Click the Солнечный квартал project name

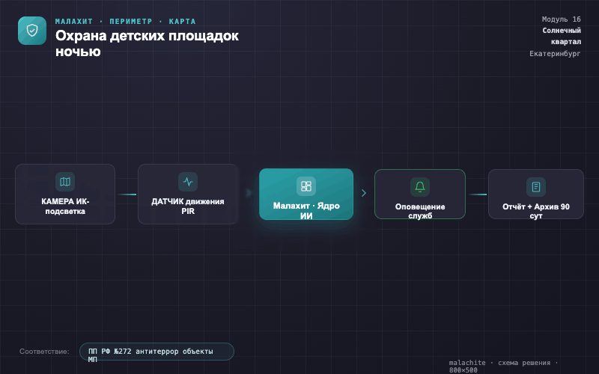tap(562, 36)
